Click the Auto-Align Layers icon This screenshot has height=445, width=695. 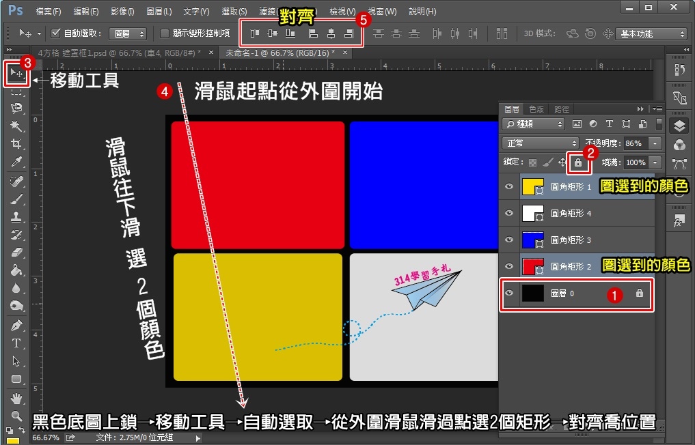tap(502, 33)
